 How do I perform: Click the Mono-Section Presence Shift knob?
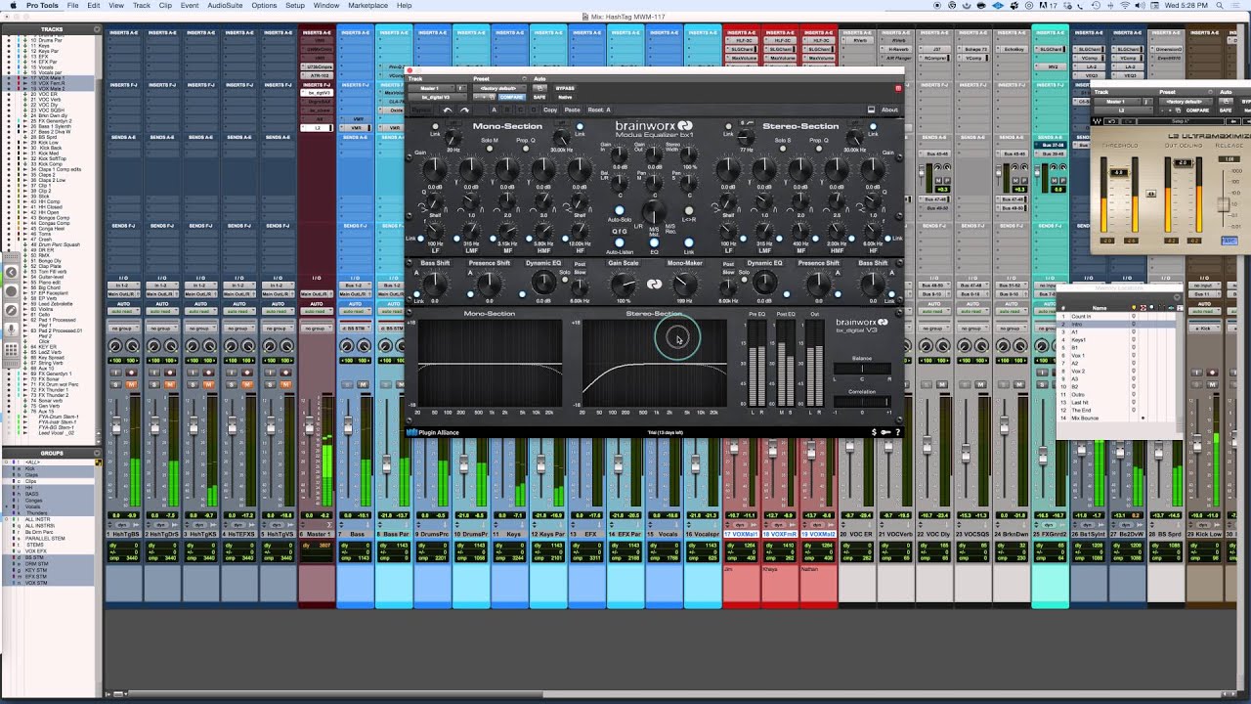point(490,284)
